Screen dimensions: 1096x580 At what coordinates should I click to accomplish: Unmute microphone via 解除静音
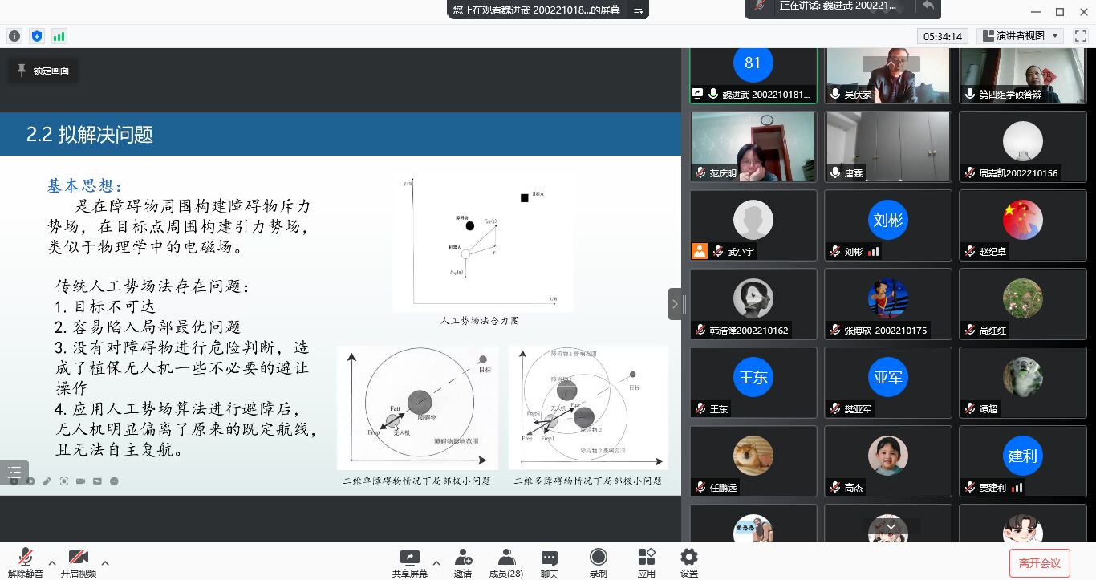tap(26, 562)
